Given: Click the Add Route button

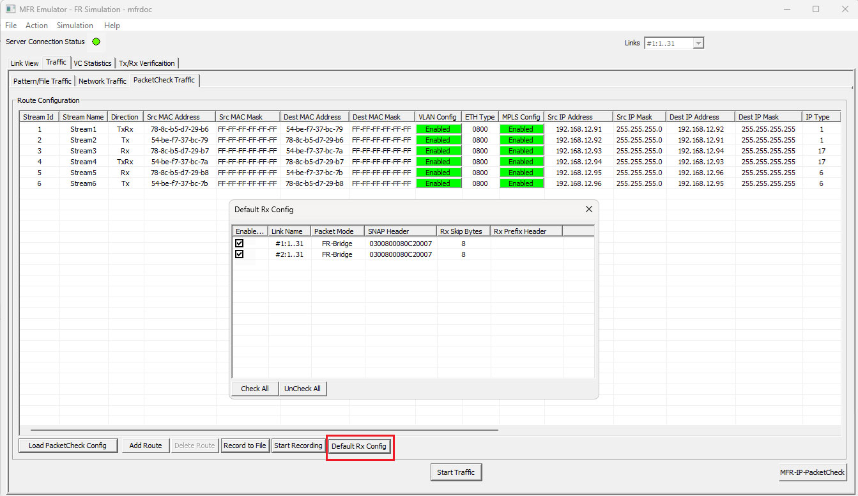Looking at the screenshot, I should point(145,446).
